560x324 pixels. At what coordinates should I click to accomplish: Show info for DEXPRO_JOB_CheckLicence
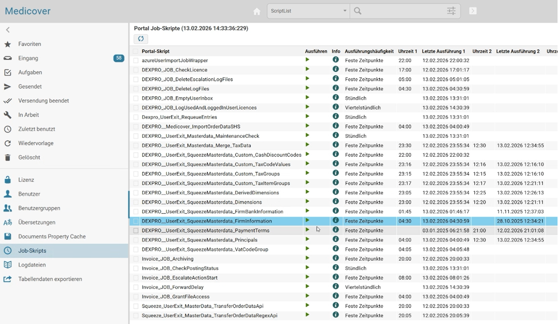point(336,69)
